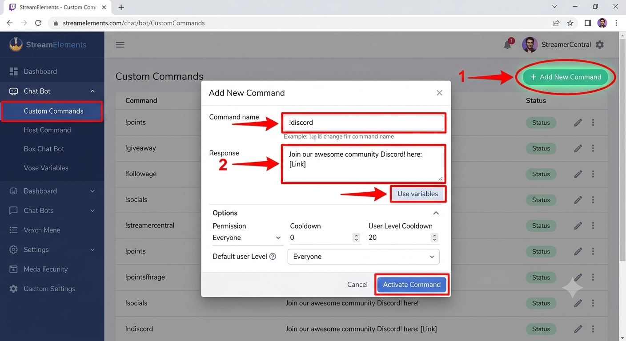Open more options for the !giveaway row
Viewport: 626px width, 341px height.
(593, 148)
